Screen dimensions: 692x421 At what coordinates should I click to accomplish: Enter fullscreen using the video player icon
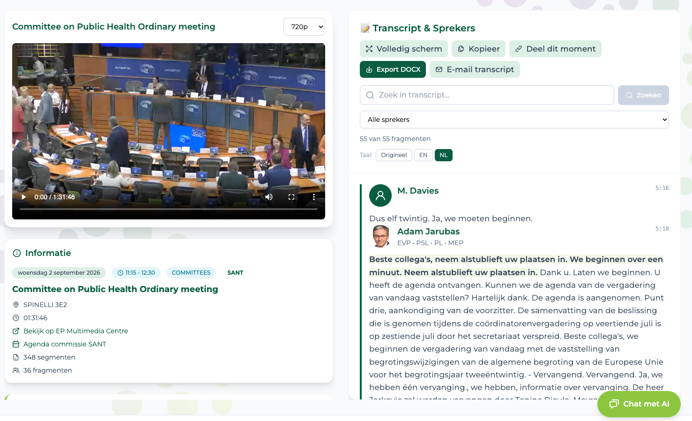pyautogui.click(x=291, y=197)
